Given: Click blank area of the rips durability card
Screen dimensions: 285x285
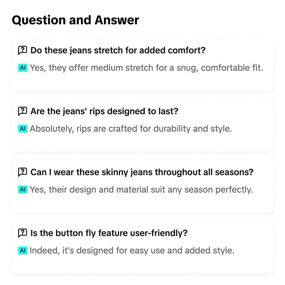Looking at the screenshot, I should (x=142, y=143).
